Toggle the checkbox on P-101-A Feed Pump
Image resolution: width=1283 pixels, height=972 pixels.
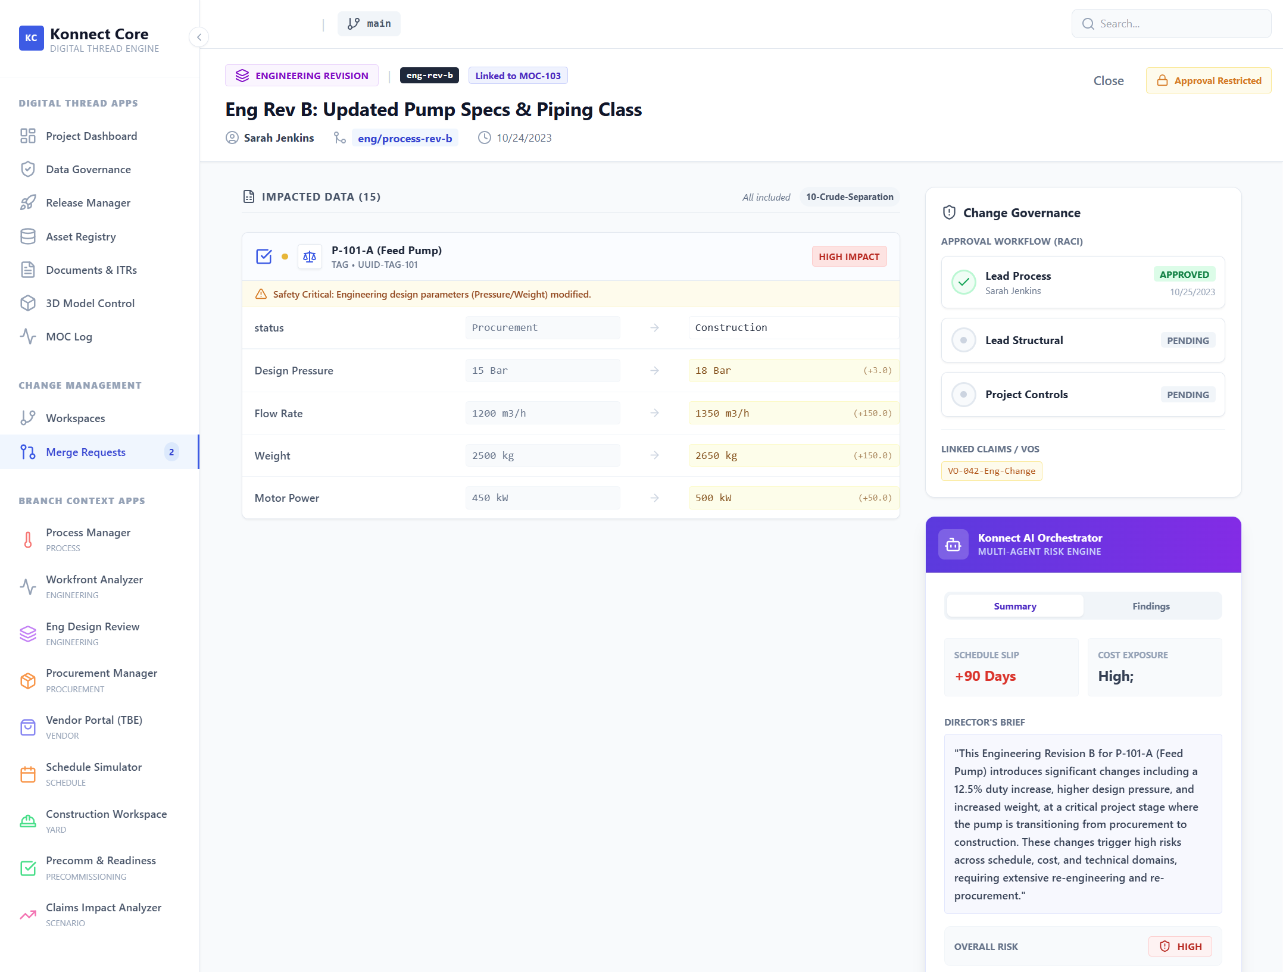tap(263, 256)
